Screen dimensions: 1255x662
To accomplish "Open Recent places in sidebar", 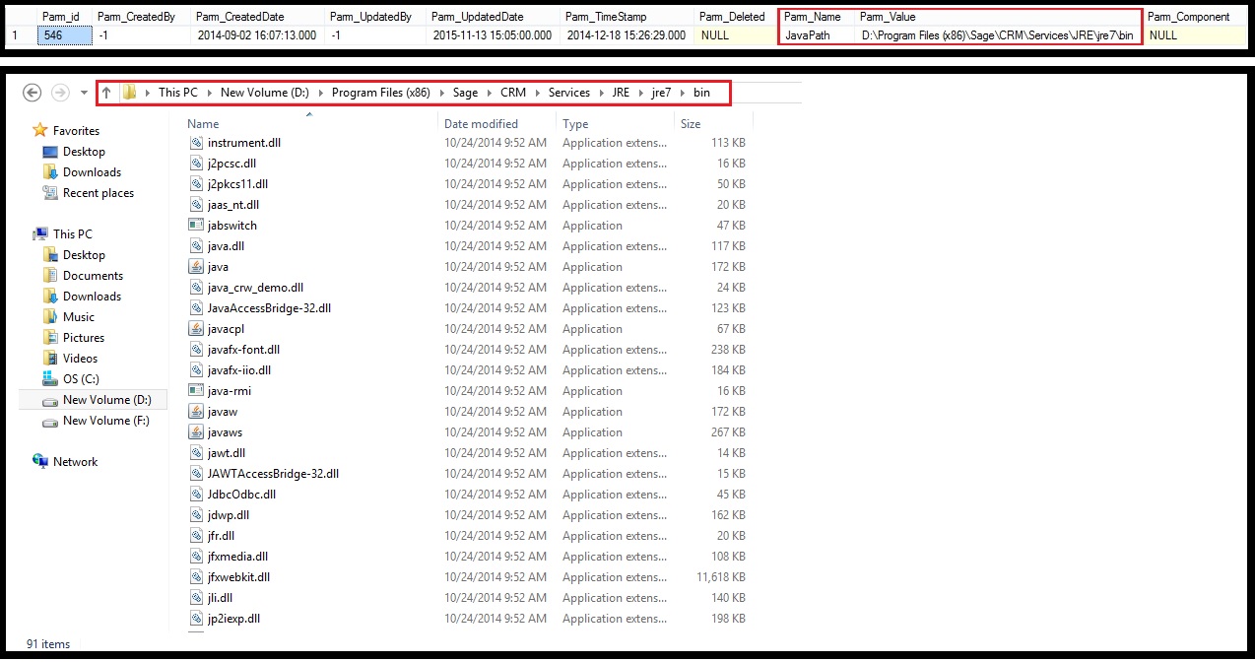I will coord(99,193).
